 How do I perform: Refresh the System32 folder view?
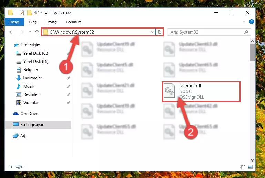(159, 32)
